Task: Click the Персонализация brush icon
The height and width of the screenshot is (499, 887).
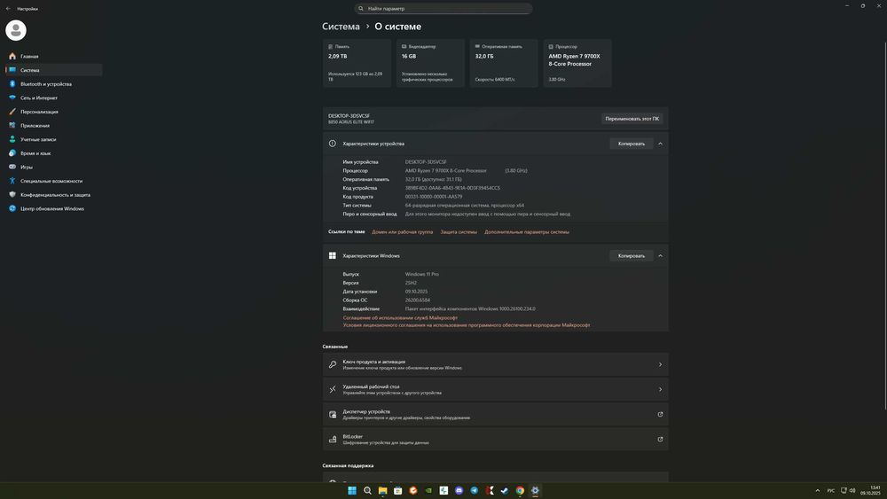Action: click(x=12, y=112)
